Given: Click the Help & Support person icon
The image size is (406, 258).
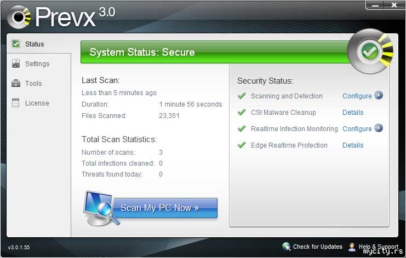Looking at the screenshot, I should point(352,247).
